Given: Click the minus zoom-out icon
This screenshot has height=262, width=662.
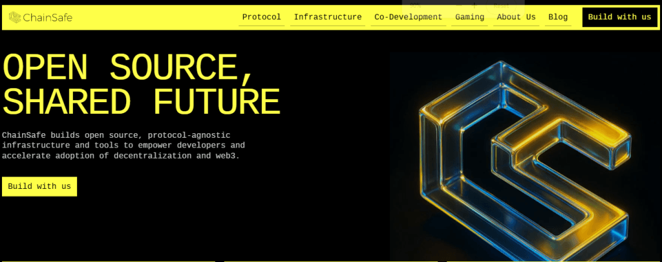Looking at the screenshot, I should (x=458, y=5).
